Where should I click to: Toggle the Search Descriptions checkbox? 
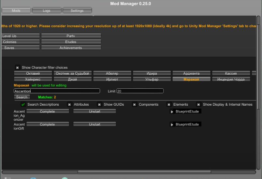click(23, 105)
